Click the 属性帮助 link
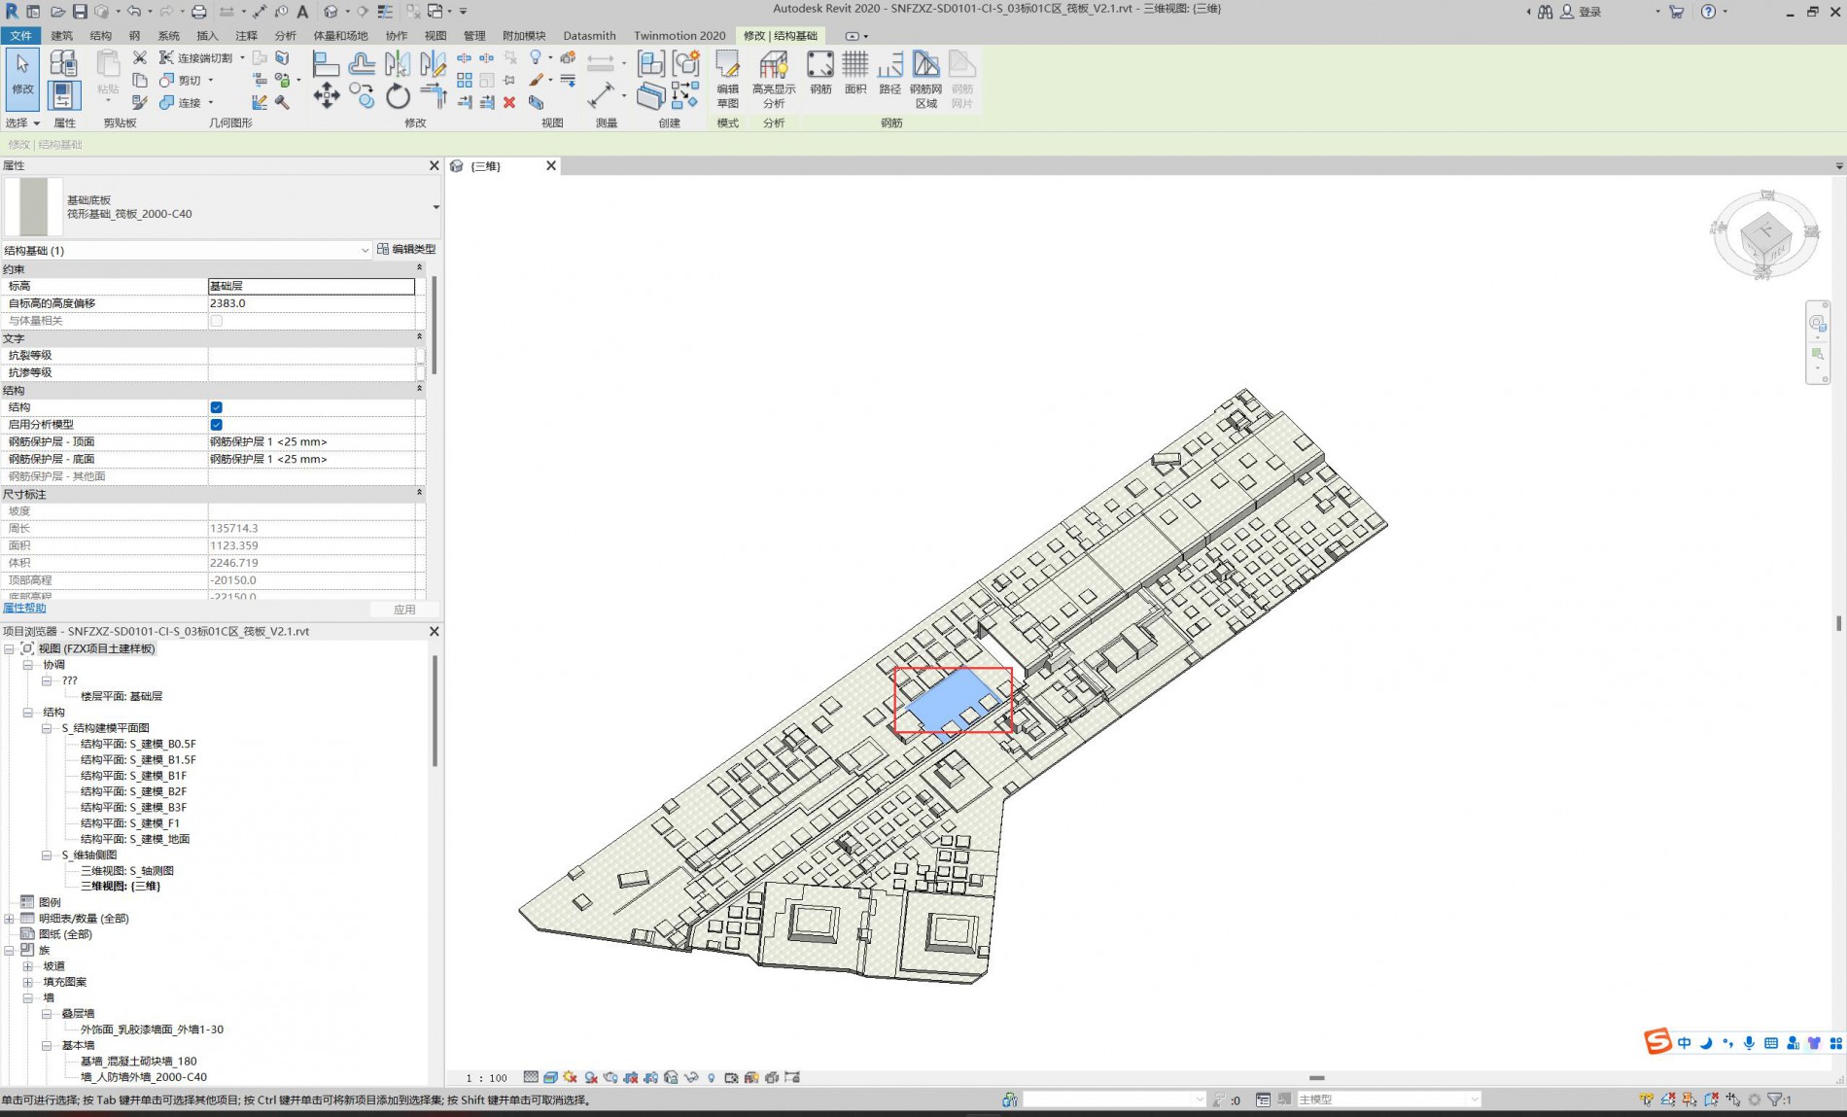 pyautogui.click(x=24, y=609)
